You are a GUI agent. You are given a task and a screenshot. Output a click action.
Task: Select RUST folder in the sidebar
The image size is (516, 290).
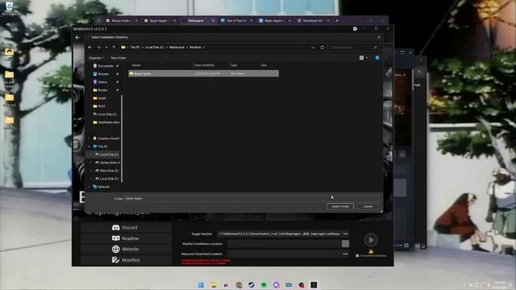tap(102, 106)
